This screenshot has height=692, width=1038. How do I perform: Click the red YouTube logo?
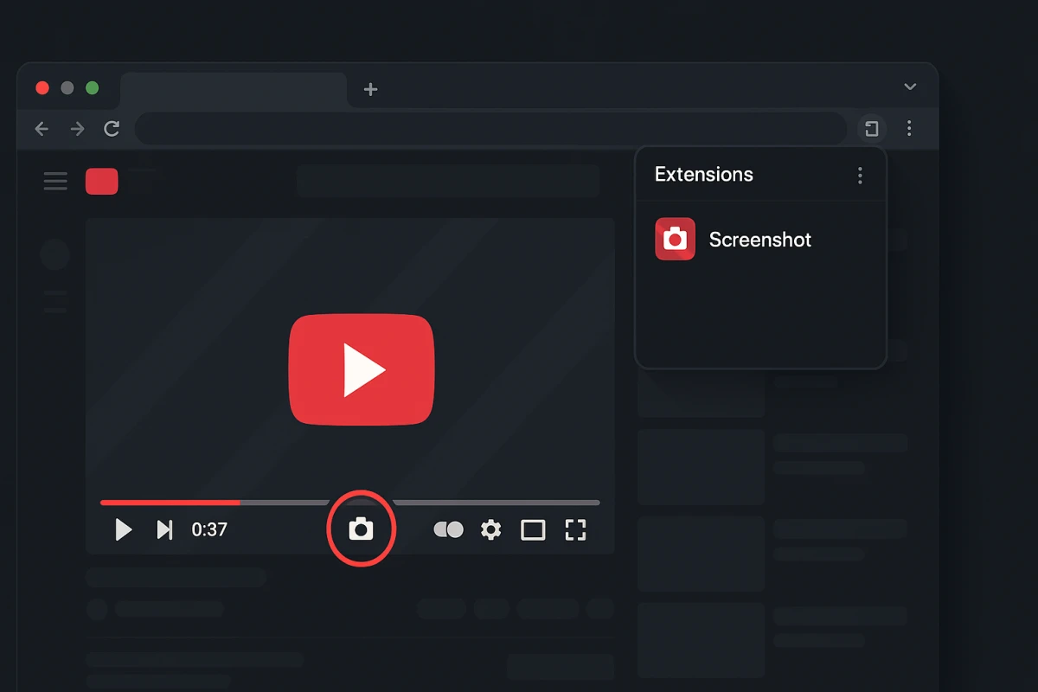(x=101, y=182)
